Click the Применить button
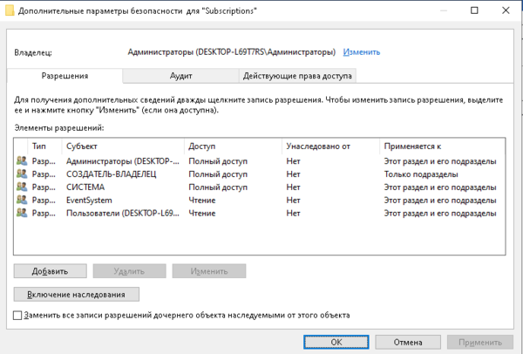The image size is (523, 354). coord(480,342)
